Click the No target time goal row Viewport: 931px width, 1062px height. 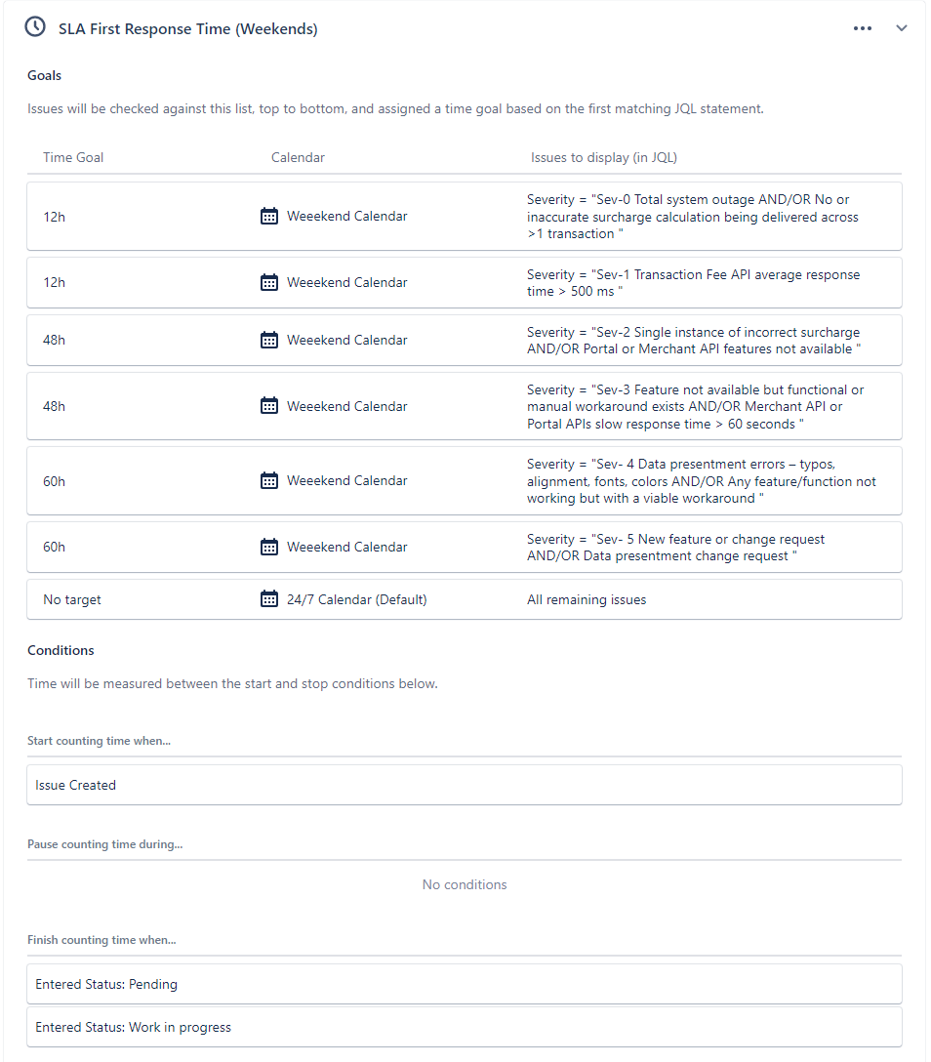click(465, 599)
